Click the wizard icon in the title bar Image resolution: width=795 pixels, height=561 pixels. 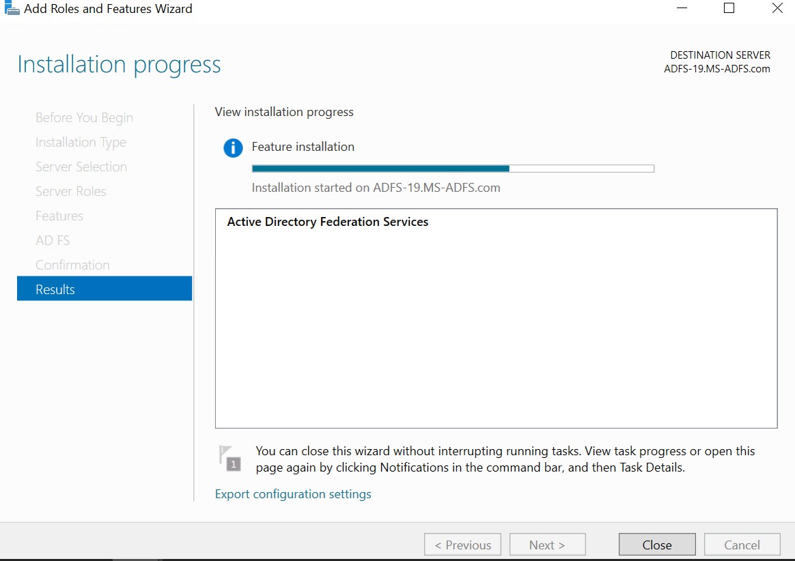11,8
